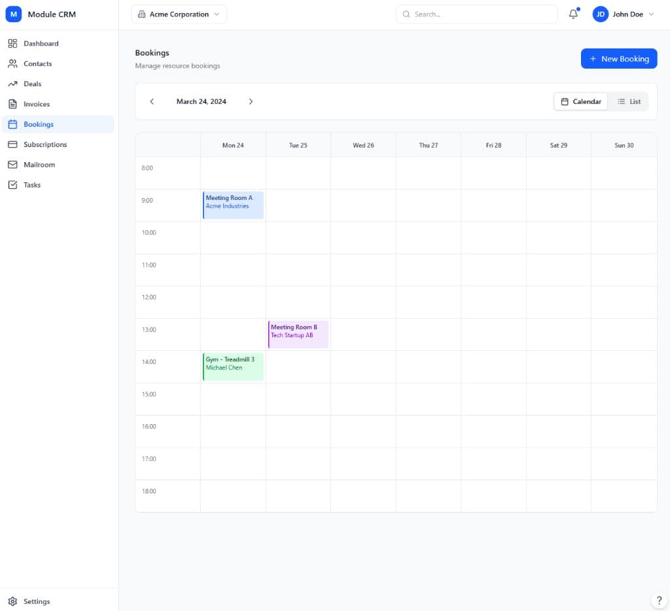This screenshot has height=611, width=670.
Task: Click the 'Manage resource bookings' subtitle
Action: coord(177,66)
